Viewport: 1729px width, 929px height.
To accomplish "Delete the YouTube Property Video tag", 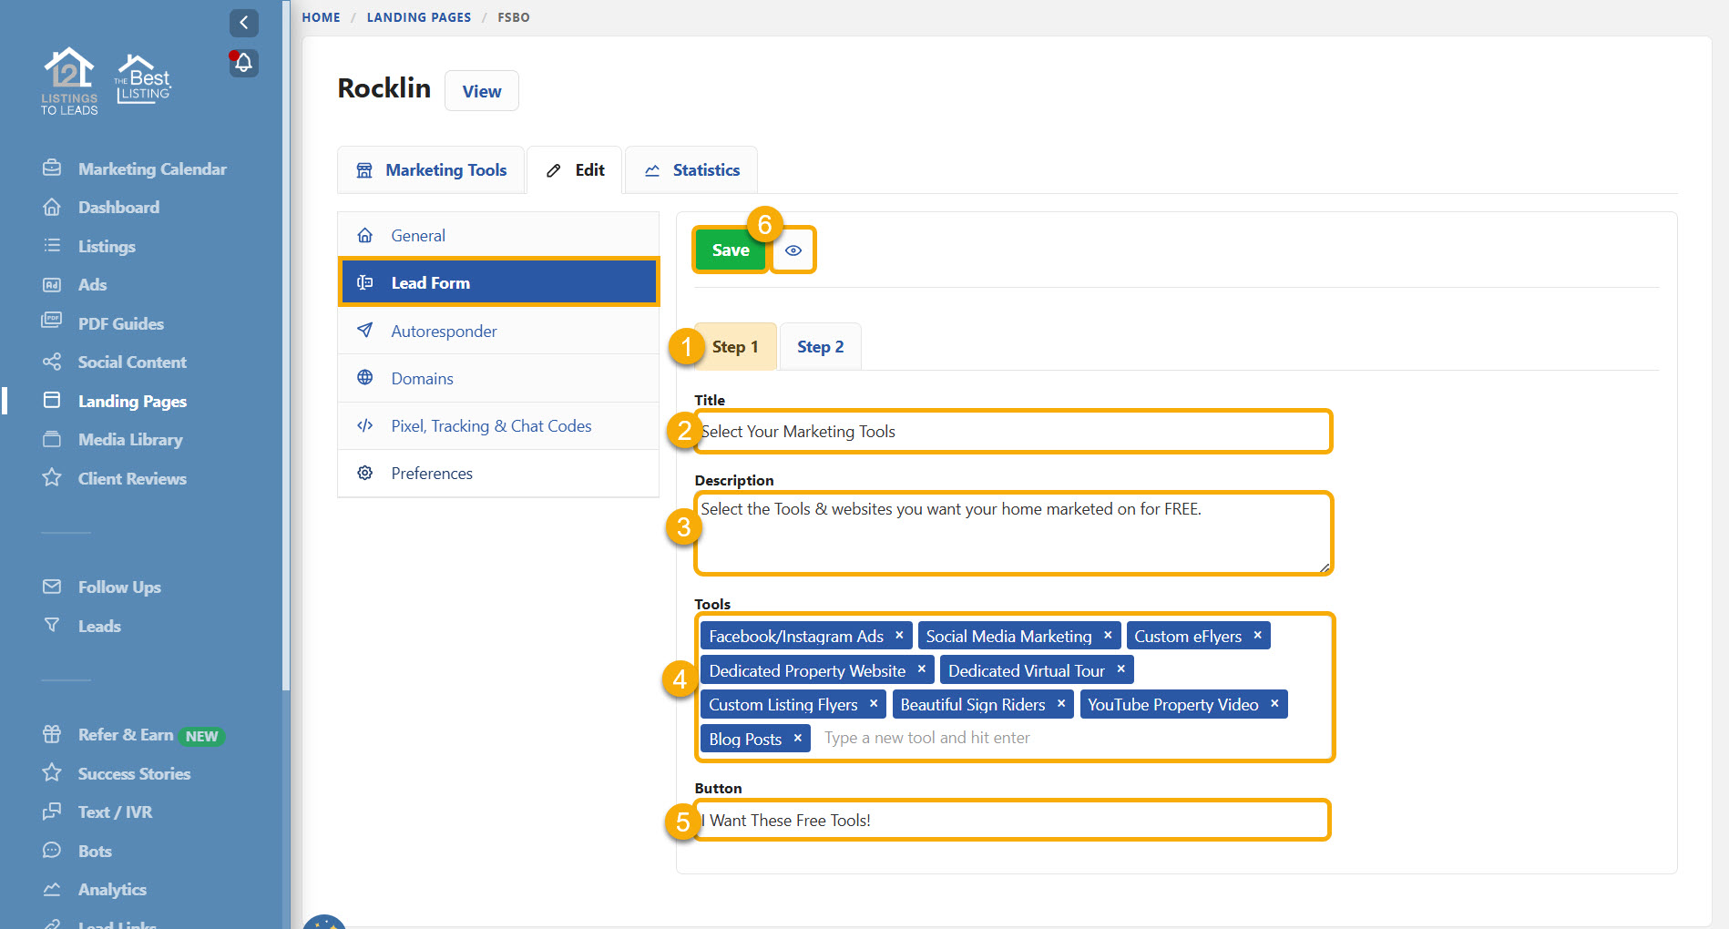I will [1274, 704].
